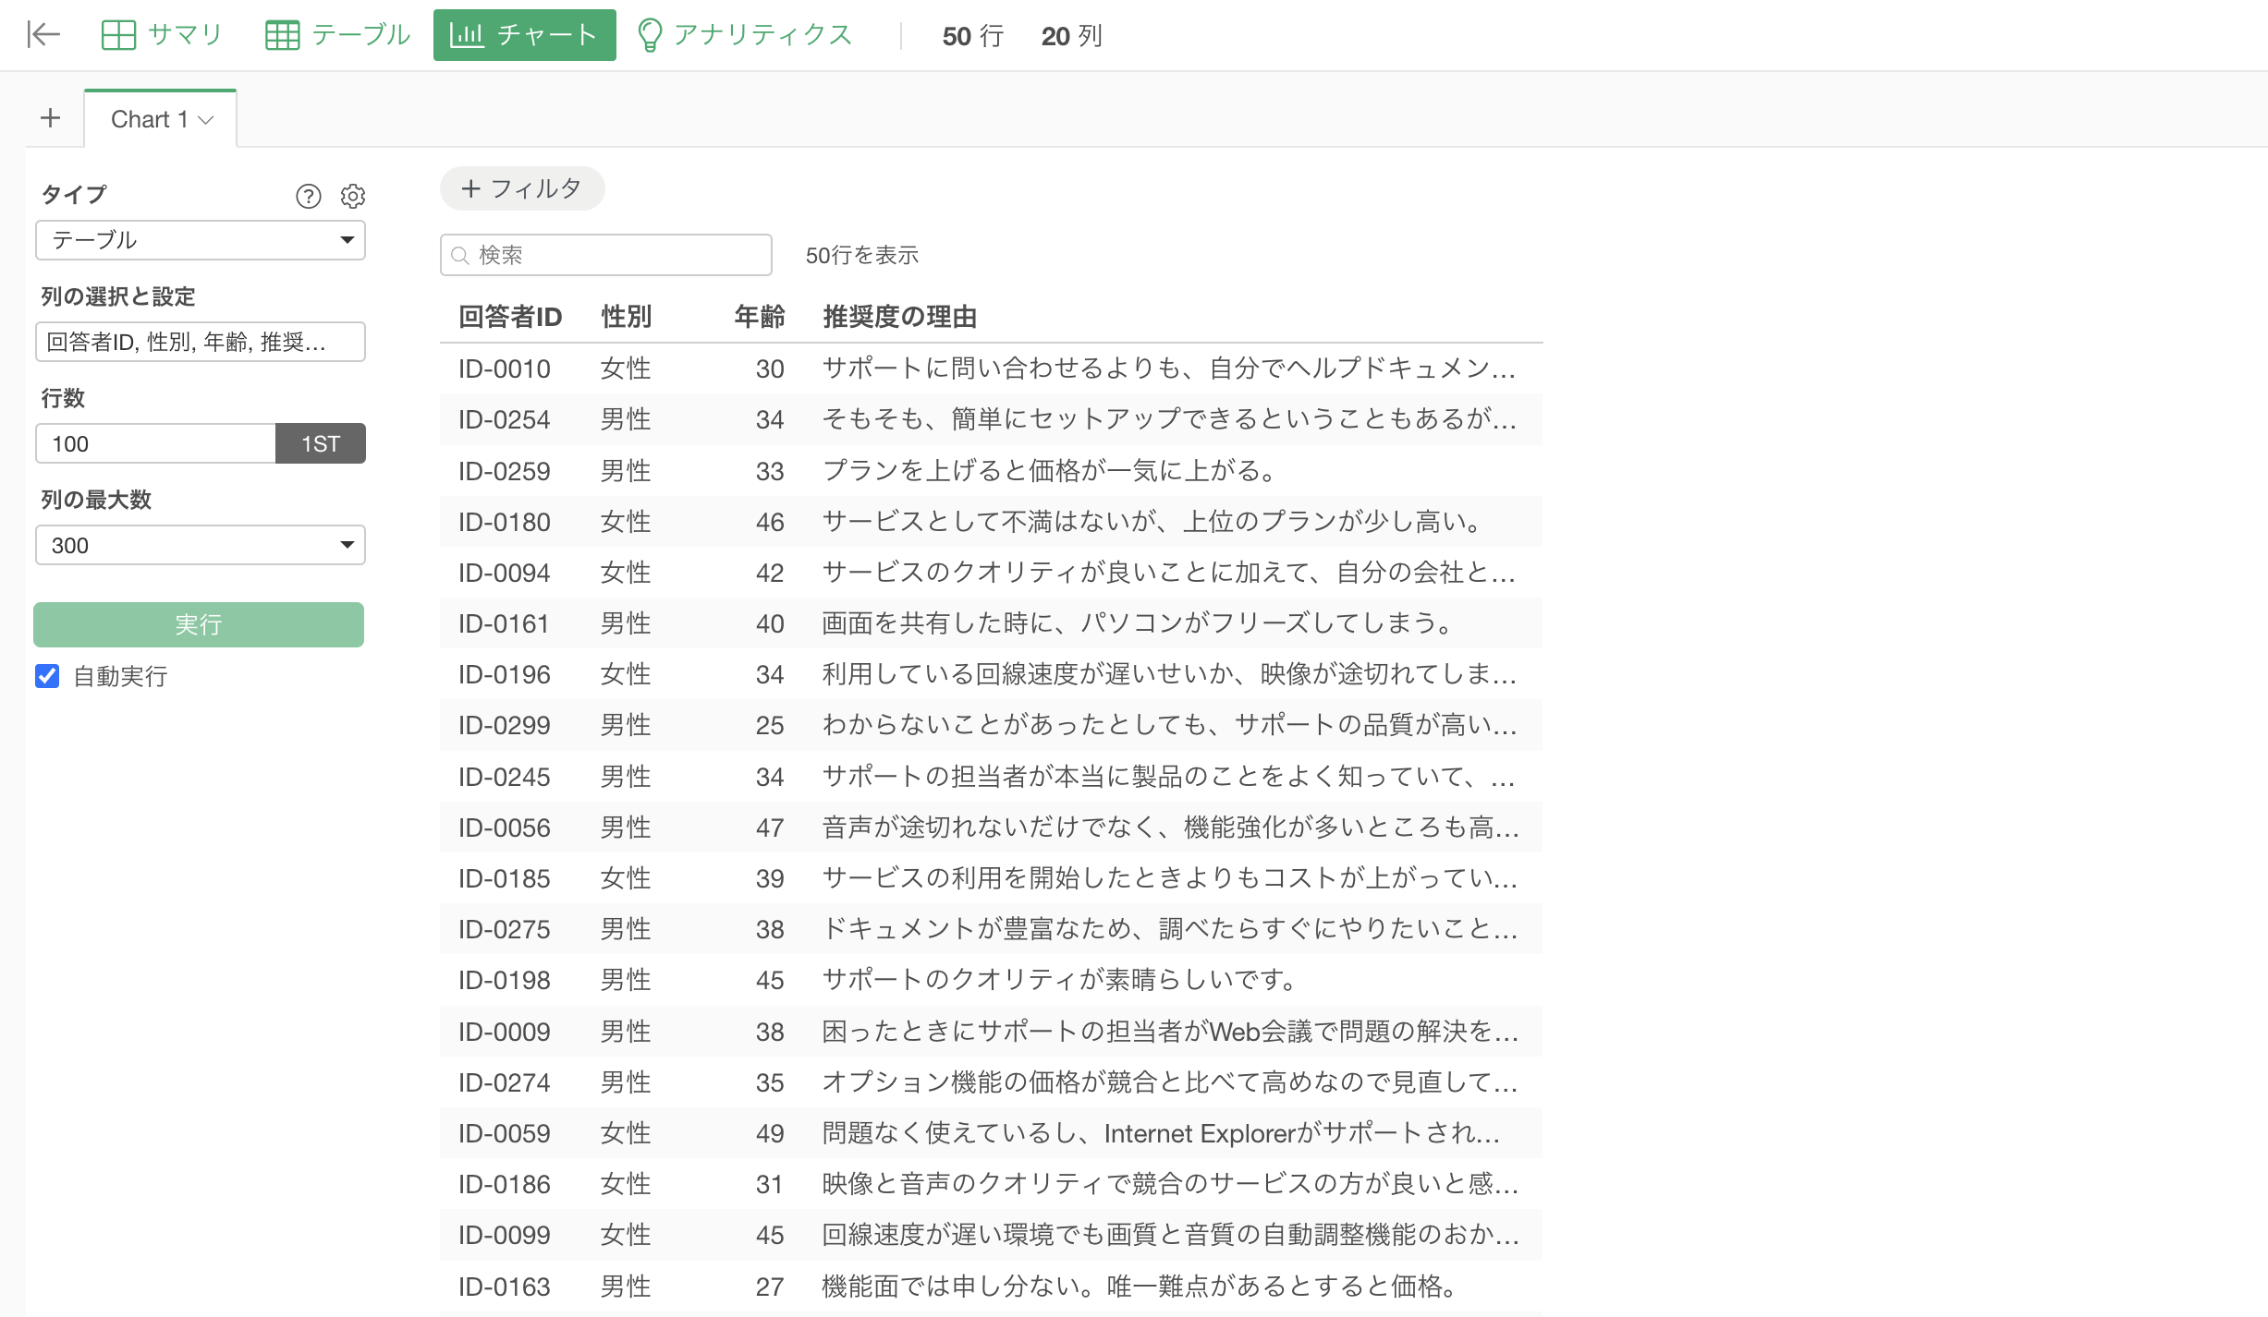This screenshot has height=1317, width=2268.
Task: Click the back arrow collapse icon
Action: coord(43,35)
